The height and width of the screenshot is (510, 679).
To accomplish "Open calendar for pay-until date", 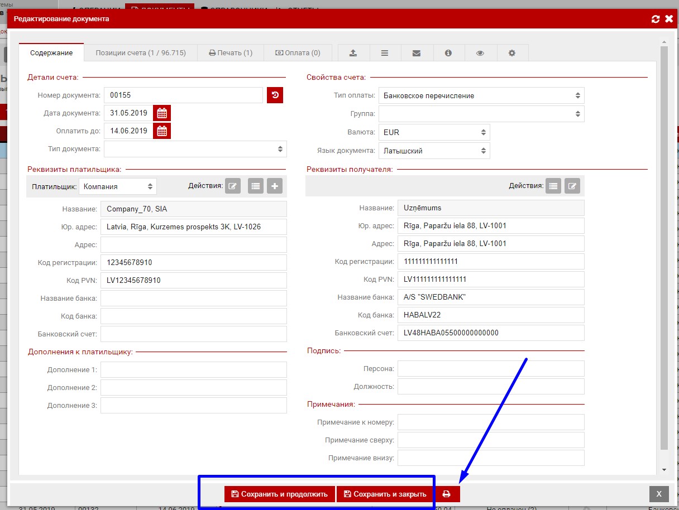I will 161,131.
